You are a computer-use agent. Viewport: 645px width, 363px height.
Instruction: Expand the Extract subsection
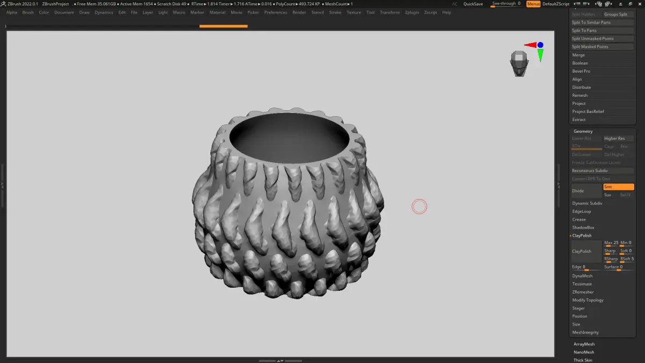579,119
